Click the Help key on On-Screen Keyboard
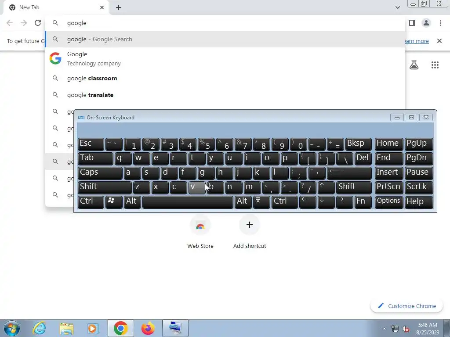The height and width of the screenshot is (337, 450). coord(419,202)
